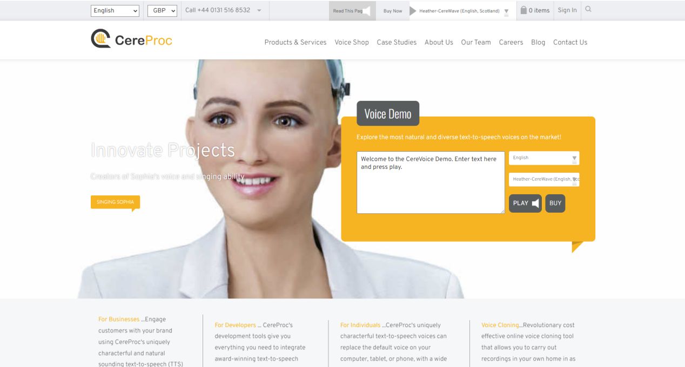
Task: Open the Voice Cloning link
Action: coord(501,325)
